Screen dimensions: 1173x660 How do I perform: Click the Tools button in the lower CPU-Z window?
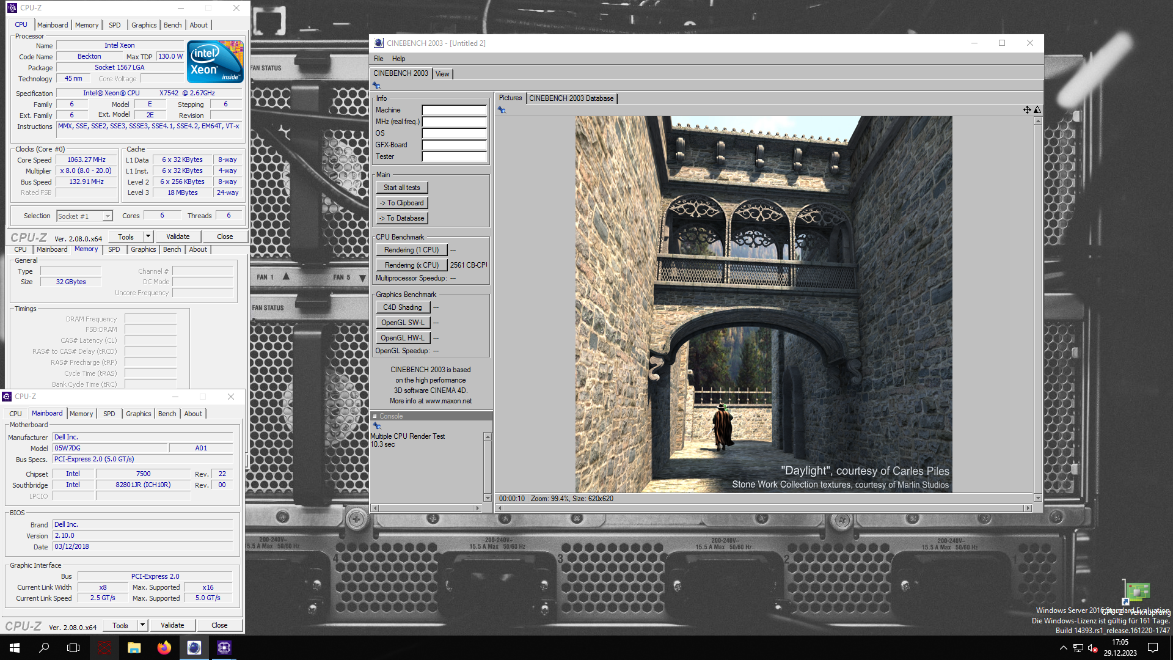[x=120, y=625]
